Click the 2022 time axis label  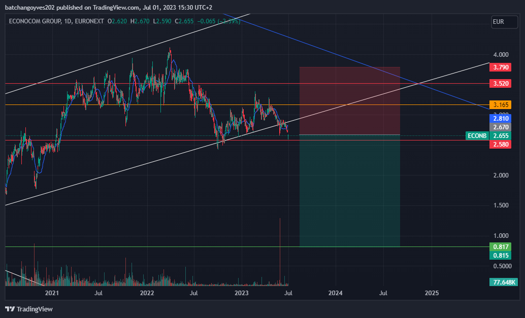tap(147, 293)
